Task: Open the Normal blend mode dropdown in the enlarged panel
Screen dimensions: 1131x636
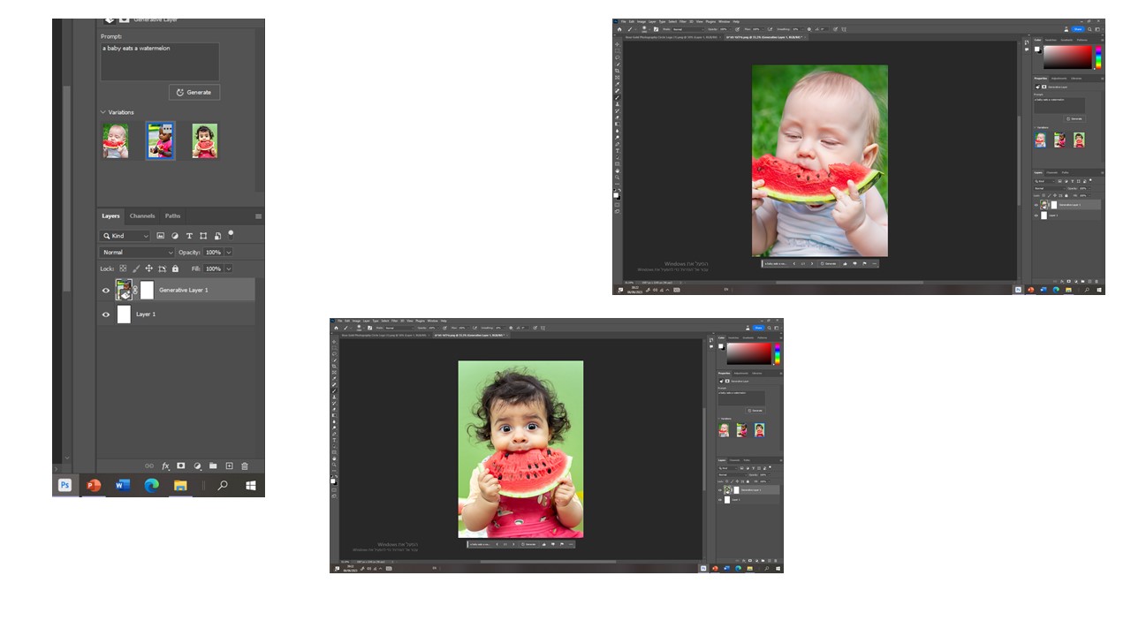Action: coord(137,253)
